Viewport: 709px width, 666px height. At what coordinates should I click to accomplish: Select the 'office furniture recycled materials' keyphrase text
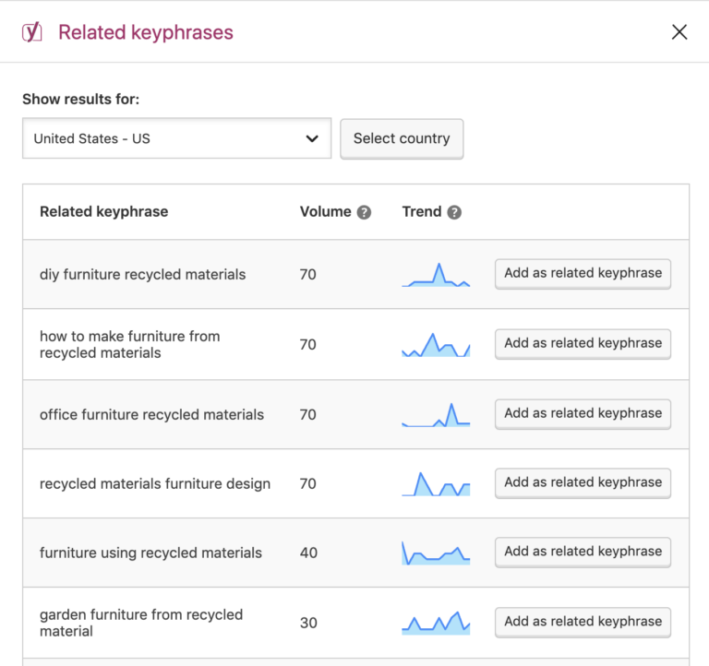(151, 414)
